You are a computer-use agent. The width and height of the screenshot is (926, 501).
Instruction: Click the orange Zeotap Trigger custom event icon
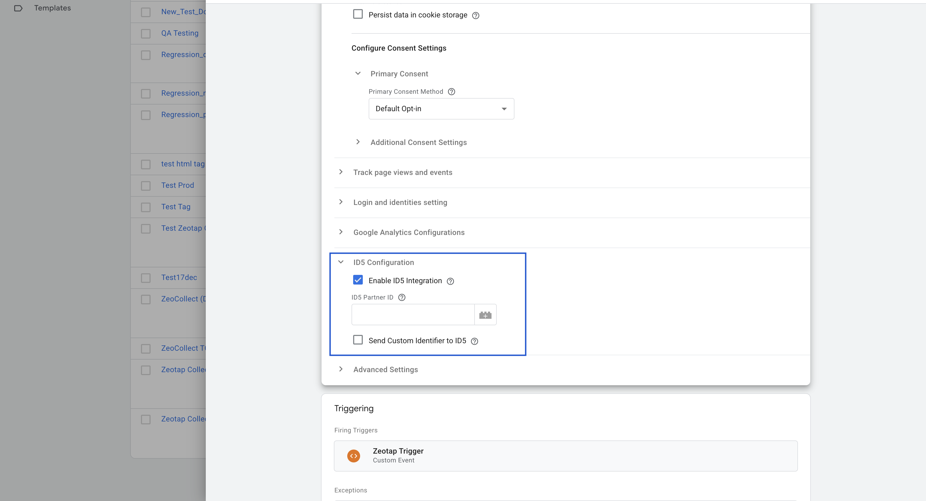point(353,456)
